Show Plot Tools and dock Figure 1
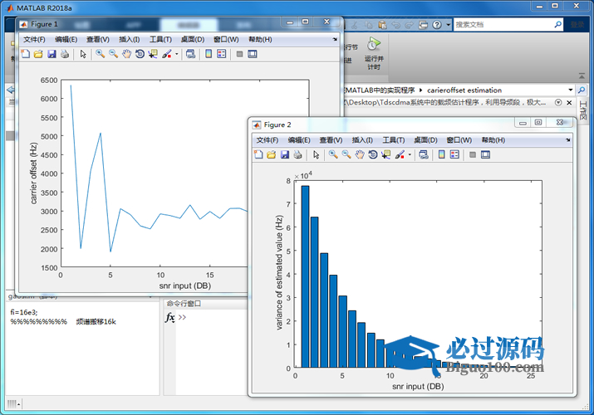 coord(253,54)
